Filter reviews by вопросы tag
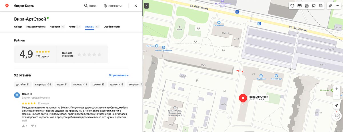Screen dimensions: 343x132 (135, 84)
